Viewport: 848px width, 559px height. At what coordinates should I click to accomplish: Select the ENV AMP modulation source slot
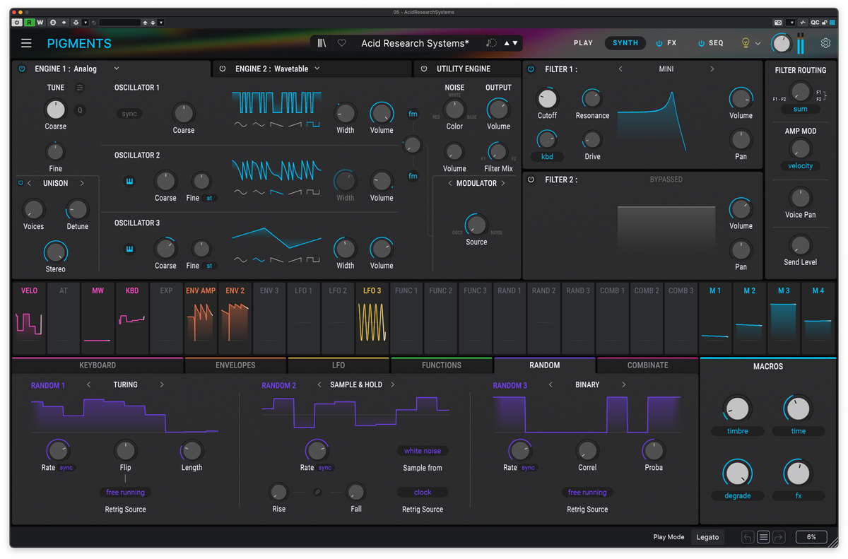click(201, 318)
